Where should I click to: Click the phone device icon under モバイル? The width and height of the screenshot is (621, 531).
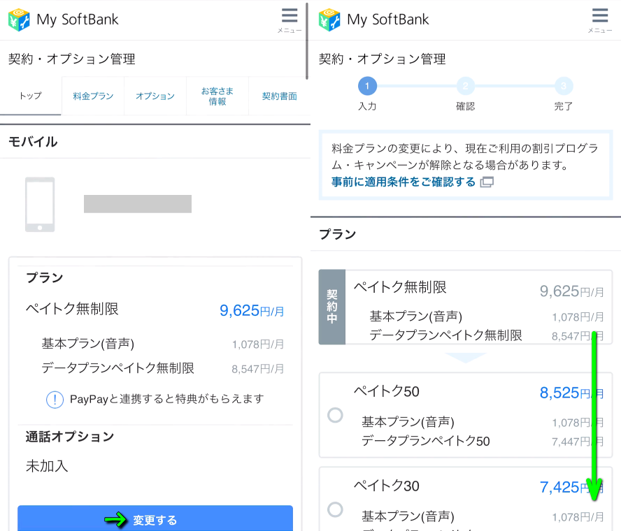[x=40, y=204]
